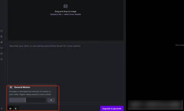184x111 pixels.
Task: Select the motion value box showing 5
Action: point(51,100)
